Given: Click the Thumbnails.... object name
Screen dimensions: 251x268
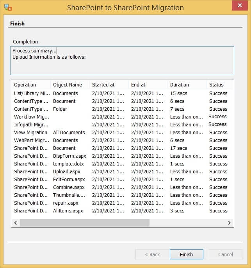Looking at the screenshot, I should click(69, 195).
